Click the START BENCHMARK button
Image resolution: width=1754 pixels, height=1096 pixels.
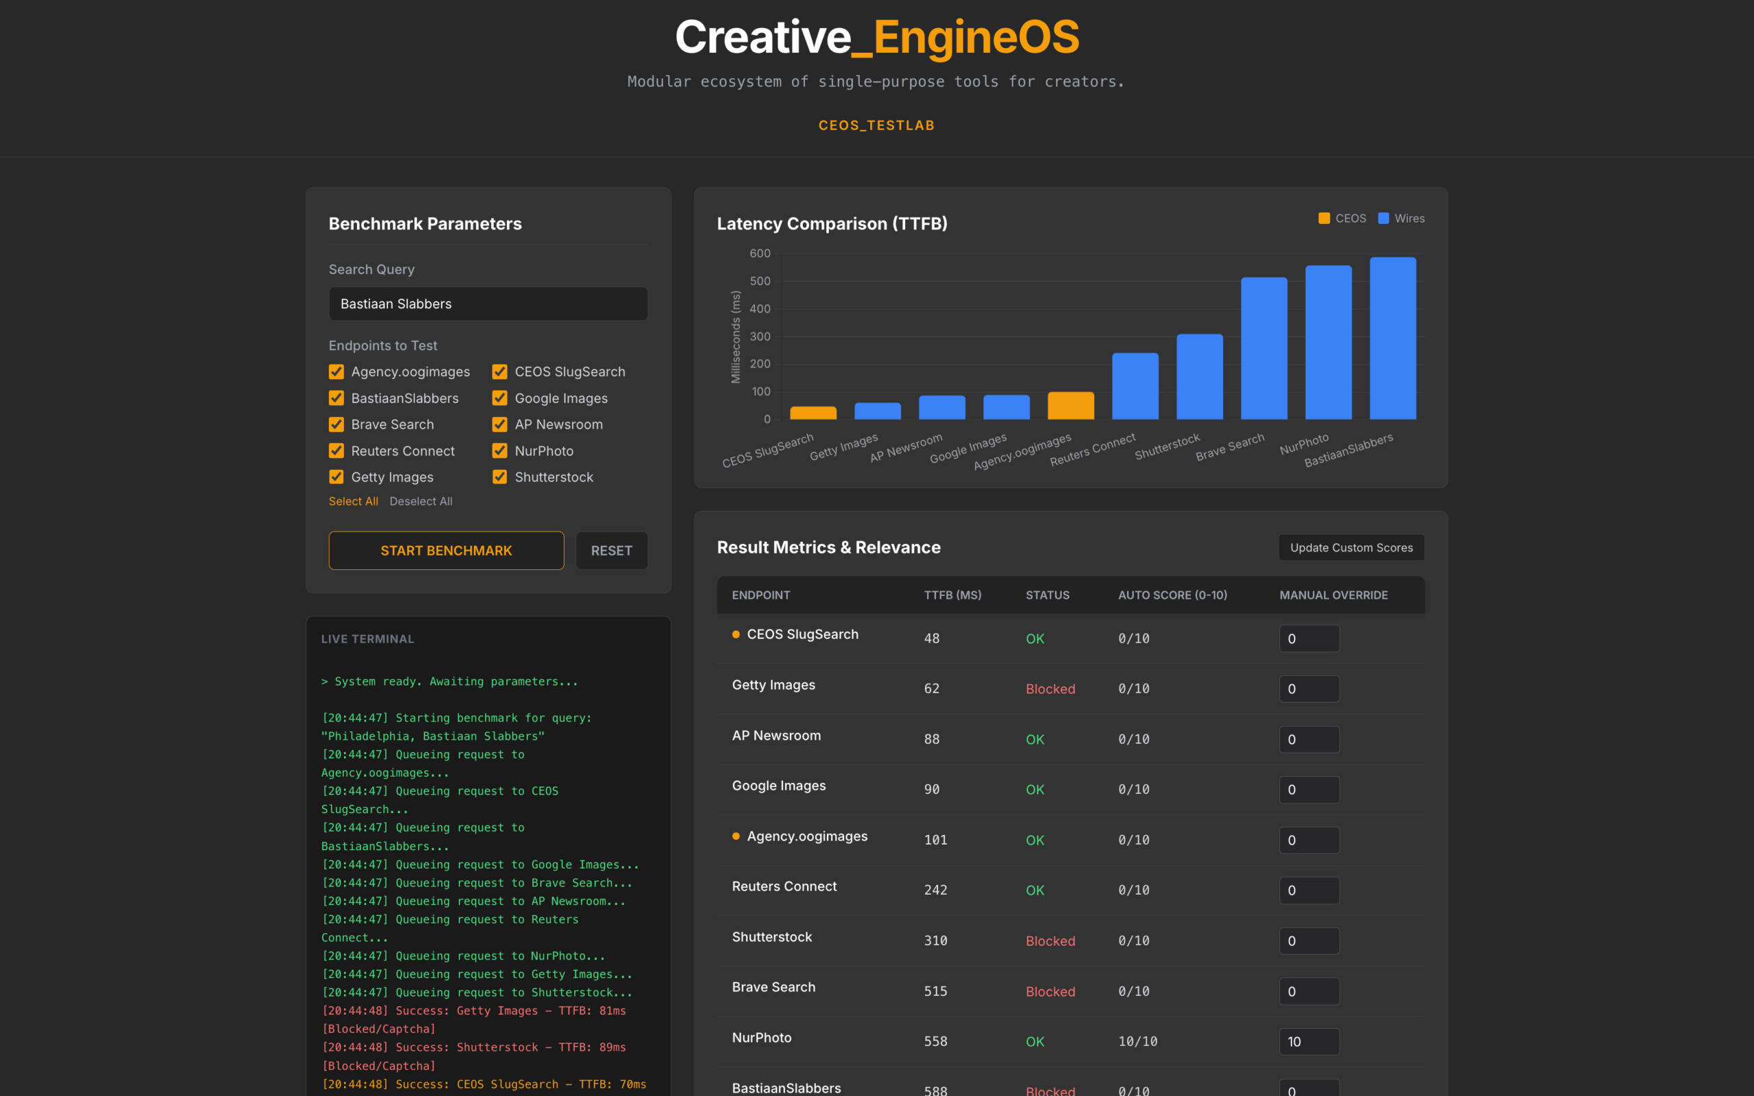[x=447, y=550]
